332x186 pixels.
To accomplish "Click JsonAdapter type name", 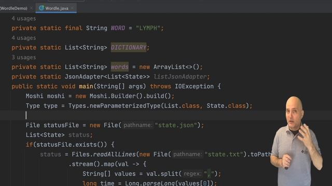I will (x=84, y=76).
